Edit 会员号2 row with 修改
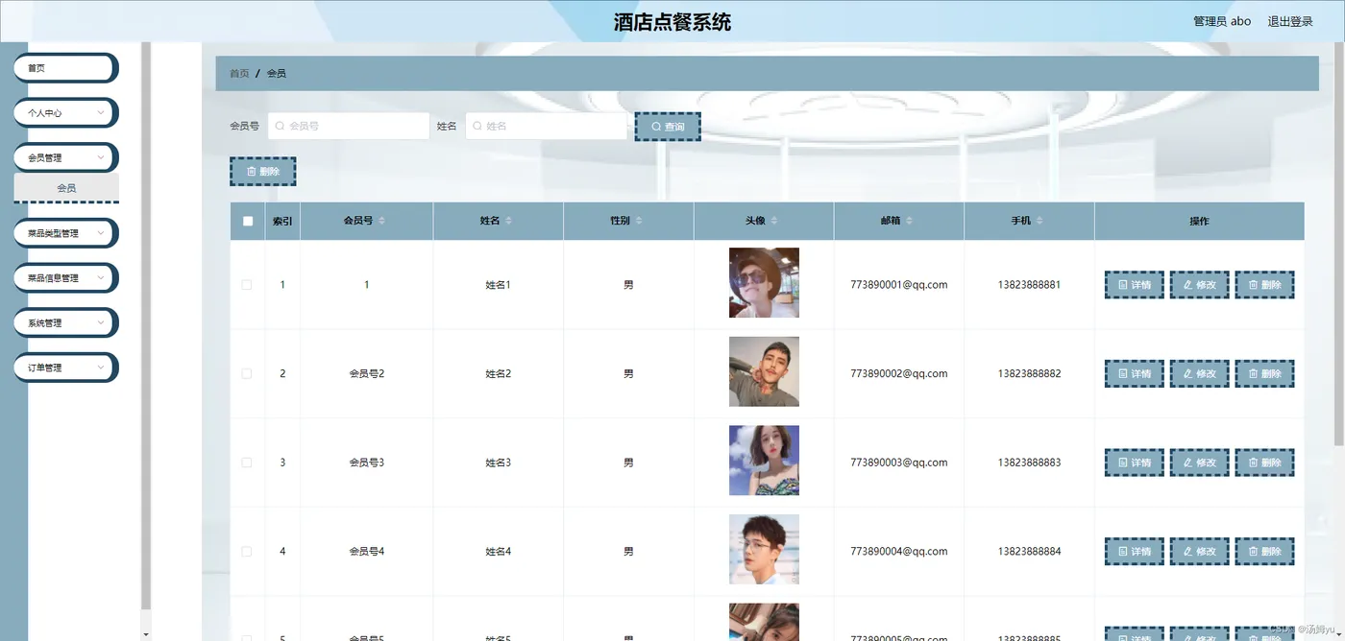 click(1200, 373)
